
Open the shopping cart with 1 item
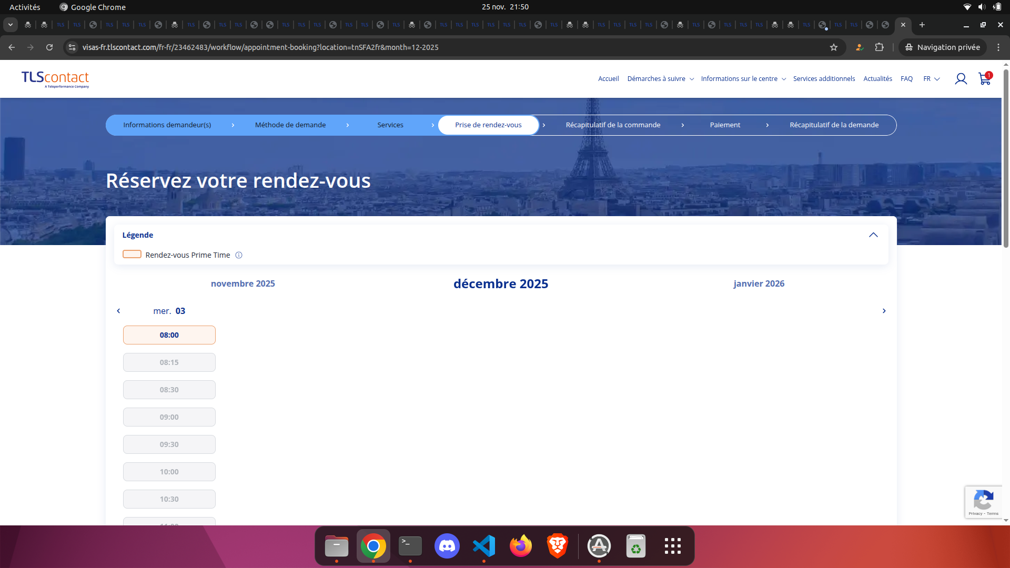tap(984, 79)
